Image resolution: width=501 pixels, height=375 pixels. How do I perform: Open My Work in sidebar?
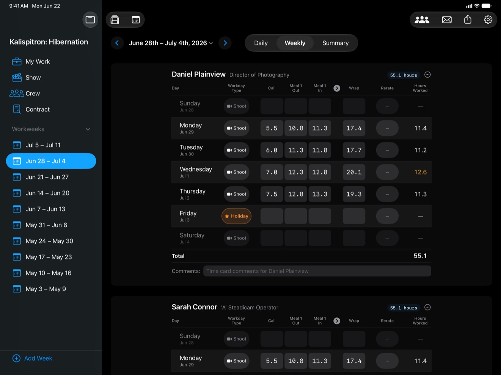tap(51, 61)
